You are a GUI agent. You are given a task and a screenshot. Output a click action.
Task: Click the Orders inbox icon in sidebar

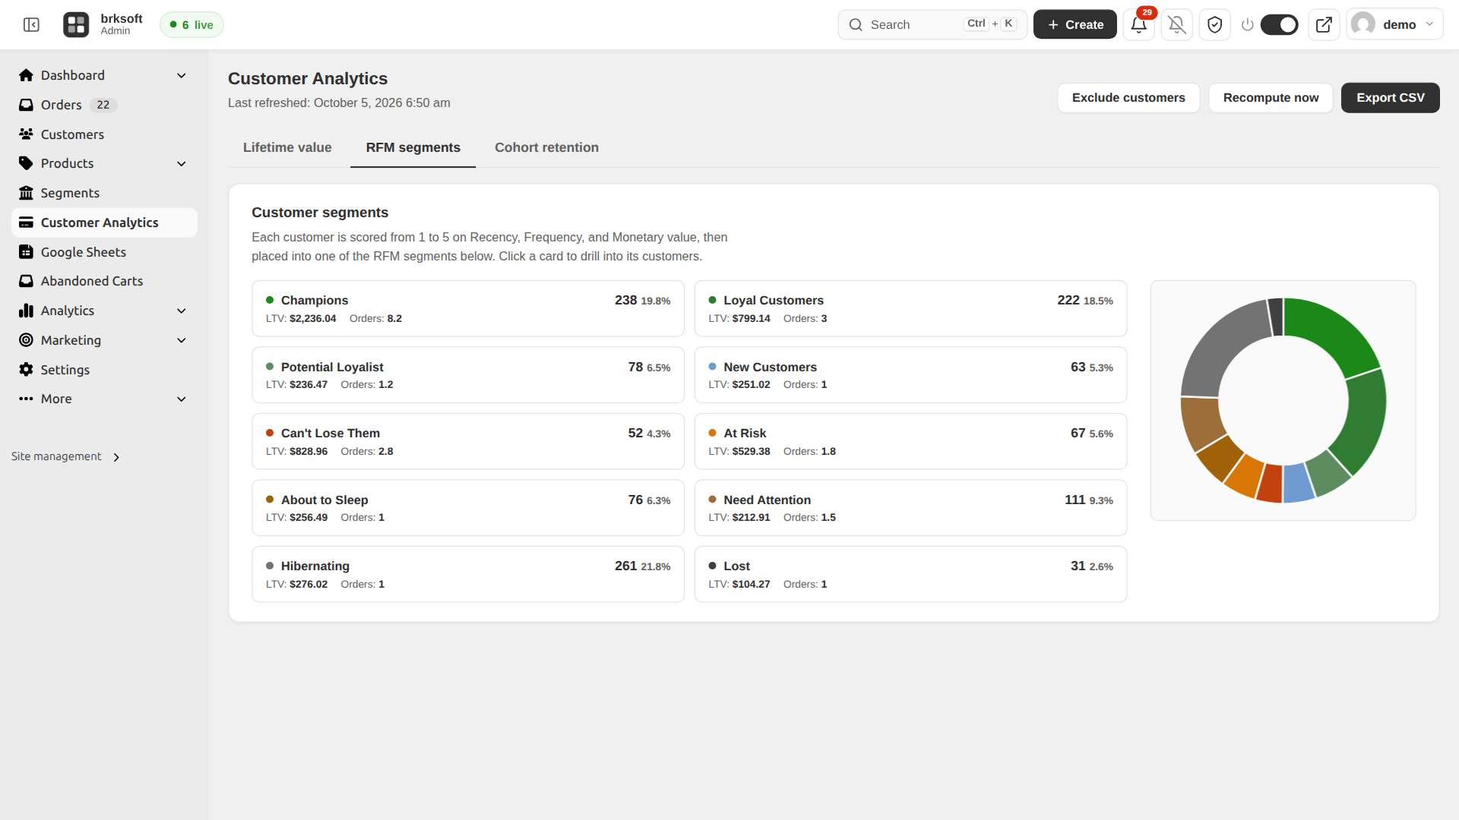27,105
